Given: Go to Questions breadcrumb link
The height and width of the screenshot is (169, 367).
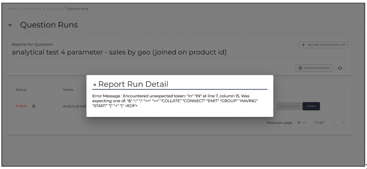Looking at the screenshot, I should pyautogui.click(x=54, y=9).
